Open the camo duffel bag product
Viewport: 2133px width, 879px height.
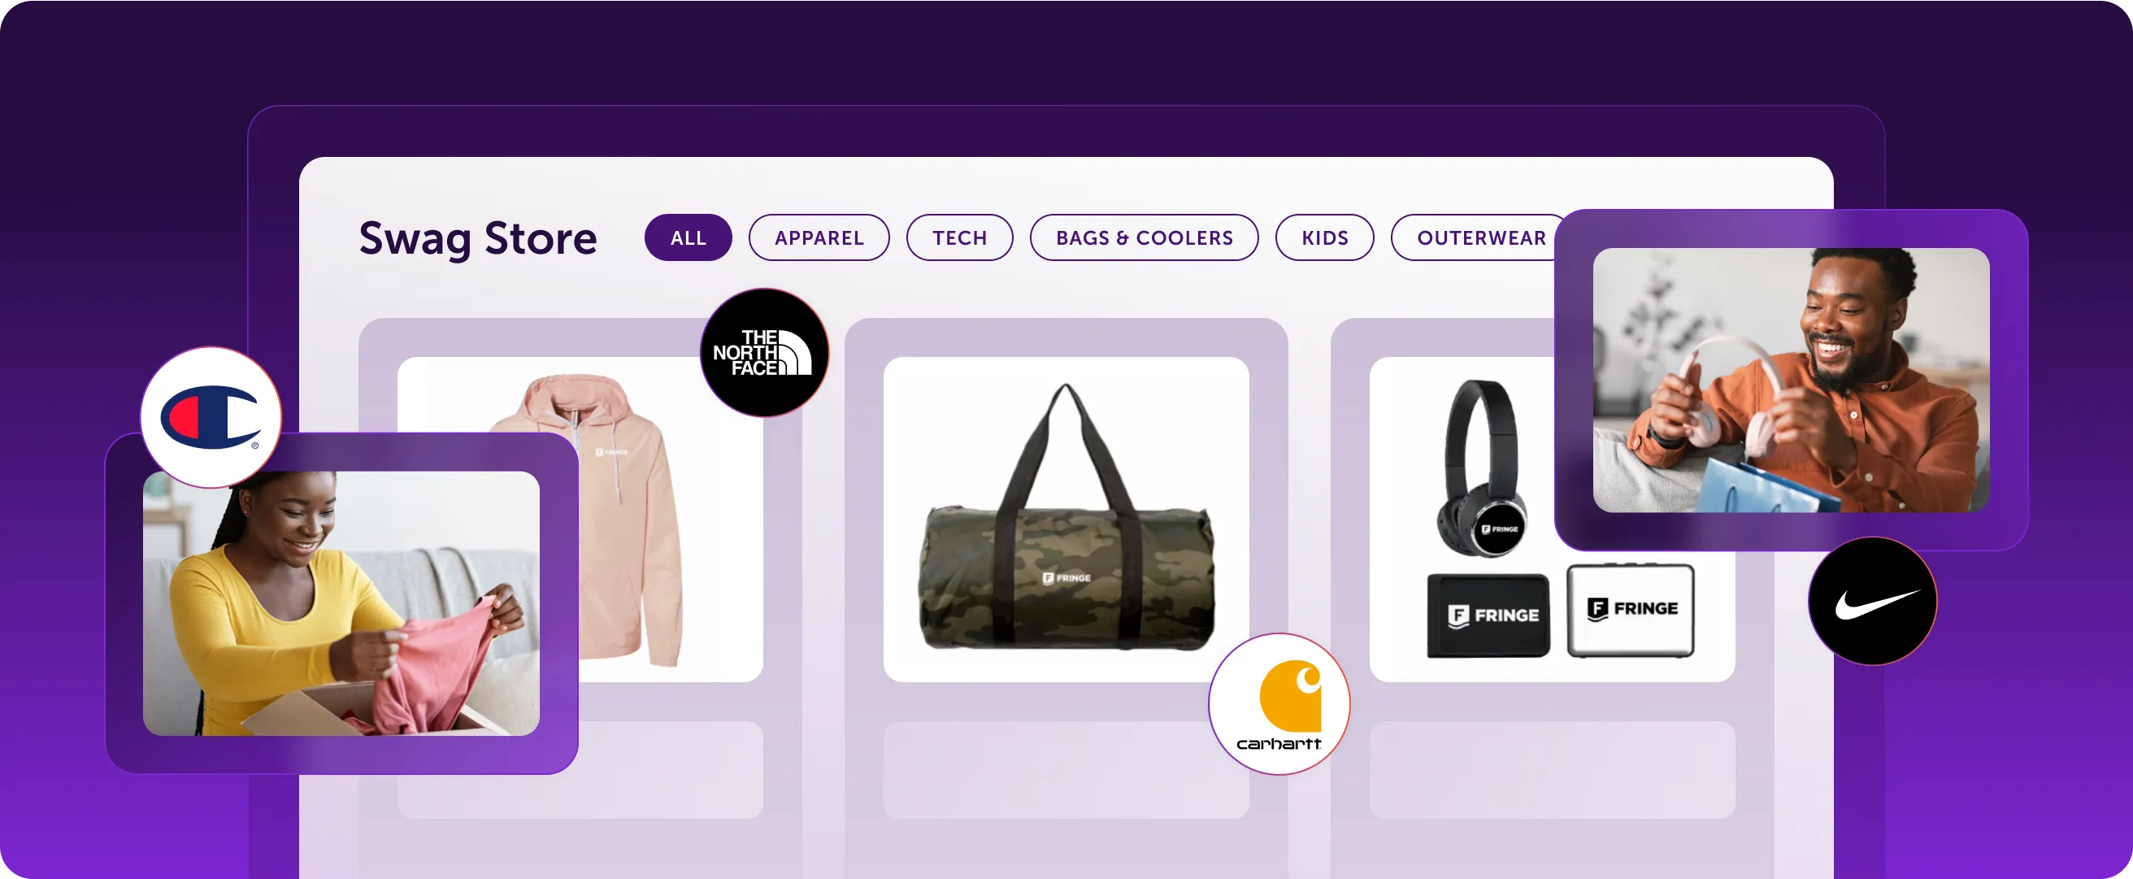[1066, 520]
